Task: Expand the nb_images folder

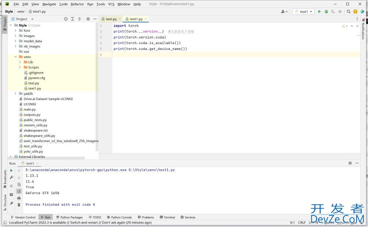Action: [15, 46]
